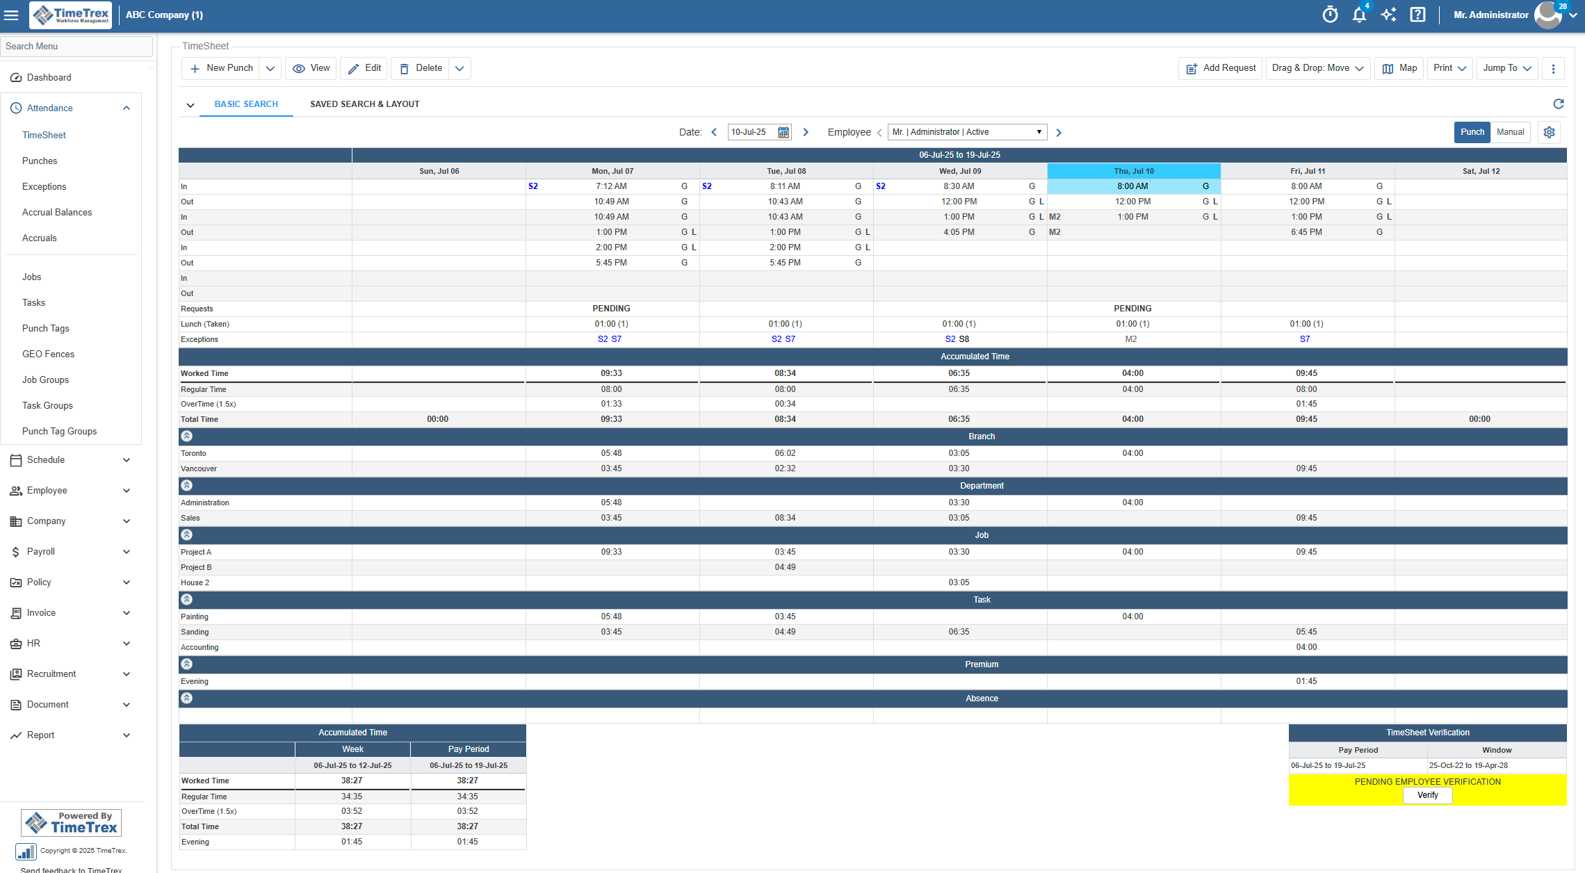The height and width of the screenshot is (873, 1585).
Task: Switch timesheet mode to Manual
Action: [1510, 132]
